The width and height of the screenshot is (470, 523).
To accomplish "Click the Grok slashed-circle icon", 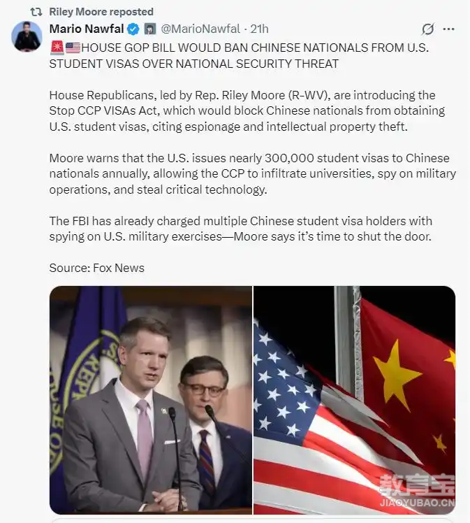I will pyautogui.click(x=427, y=29).
